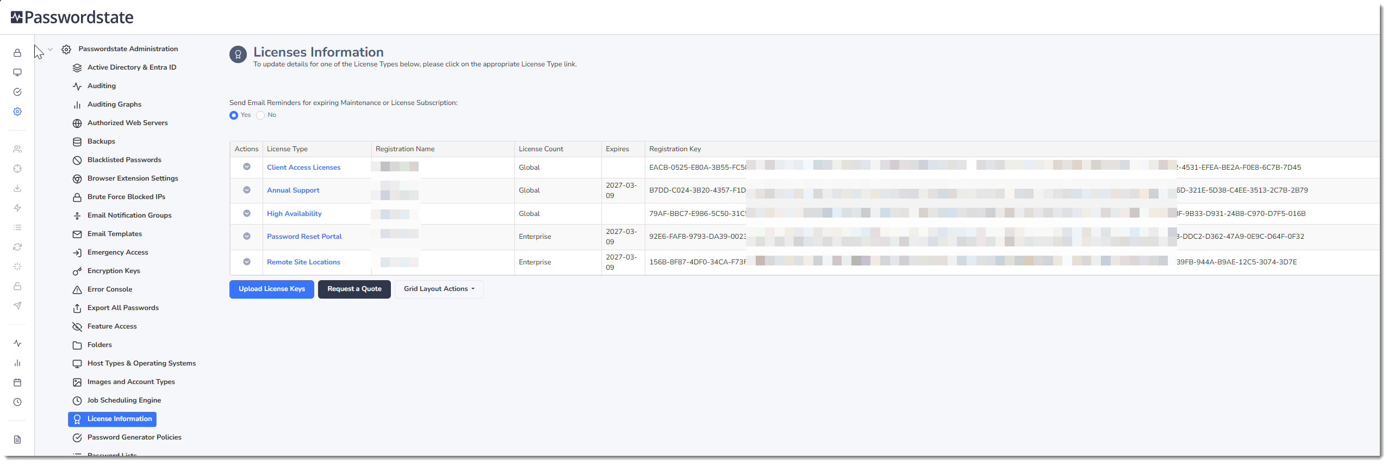Screen dimensions: 1388x464
Task: Click the Expires column header
Action: [x=618, y=149]
